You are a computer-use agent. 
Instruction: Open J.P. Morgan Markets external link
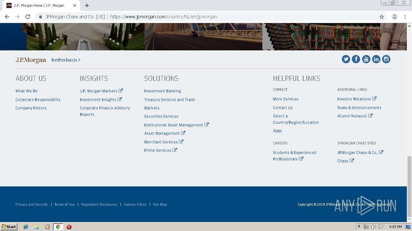click(101, 91)
